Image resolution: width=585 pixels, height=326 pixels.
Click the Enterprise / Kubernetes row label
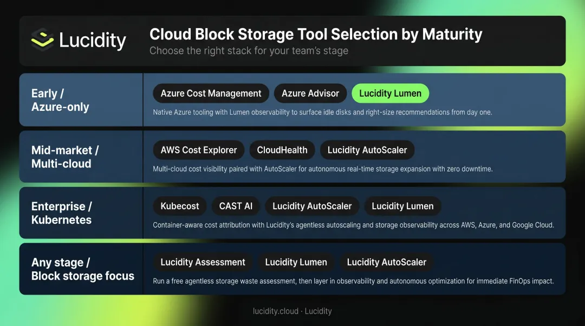coord(62,213)
